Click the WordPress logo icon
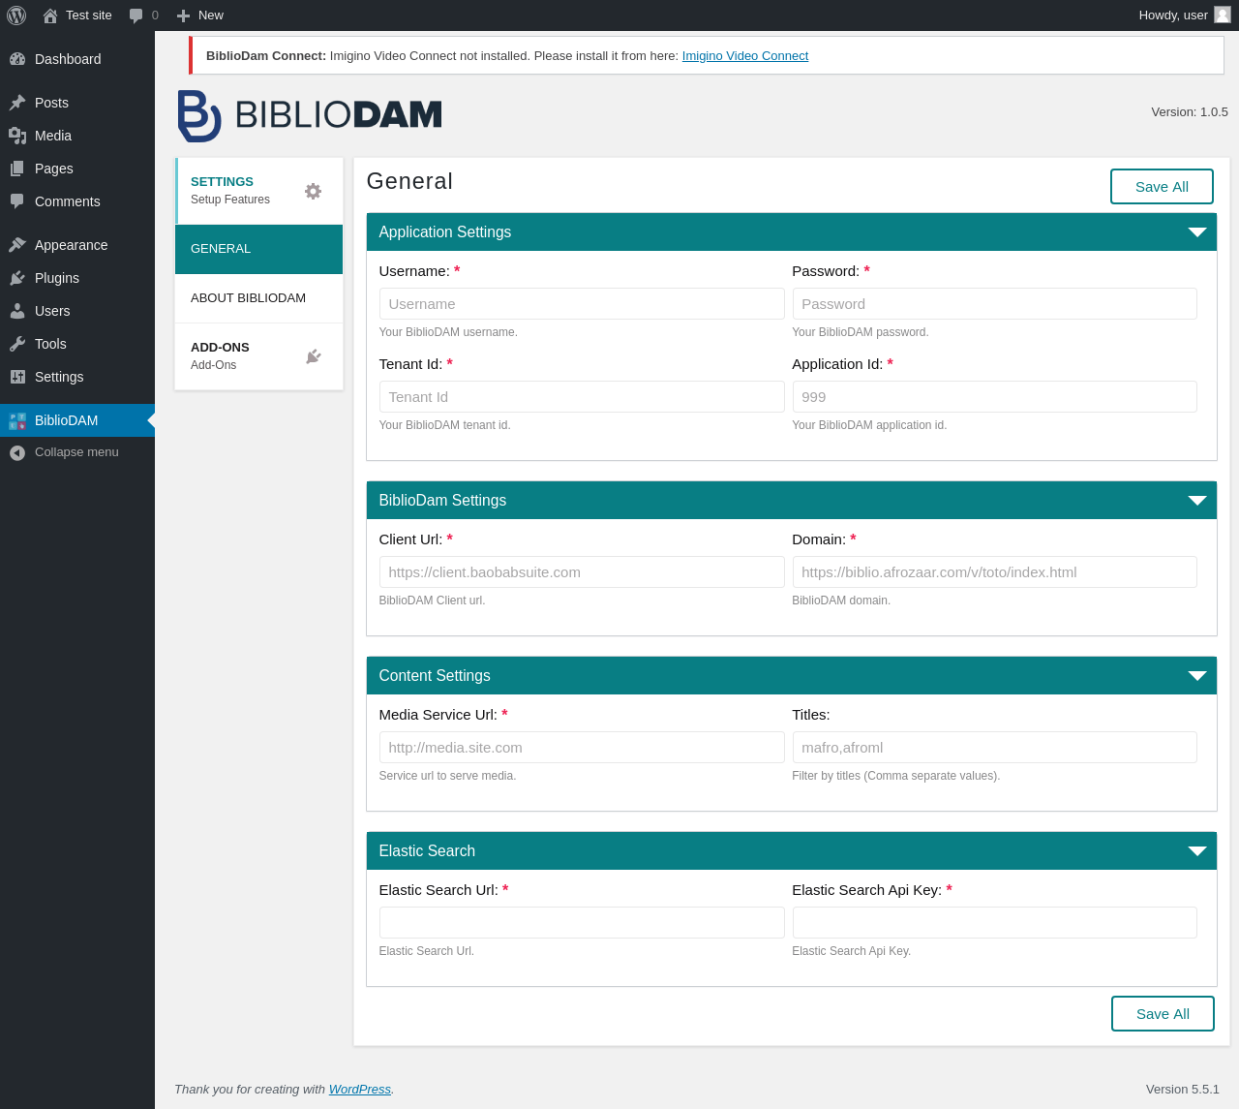This screenshot has width=1239, height=1109. point(16,15)
